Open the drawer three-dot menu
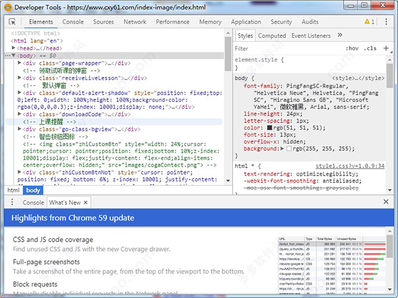398x298 pixels. click(12, 202)
